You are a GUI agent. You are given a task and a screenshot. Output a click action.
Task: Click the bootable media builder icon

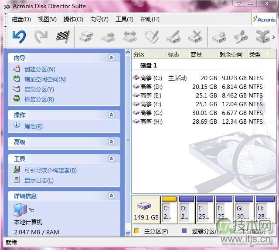click(x=17, y=169)
